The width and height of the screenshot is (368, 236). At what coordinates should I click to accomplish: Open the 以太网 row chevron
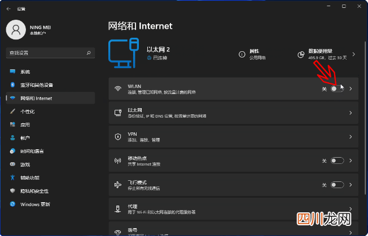click(x=351, y=113)
